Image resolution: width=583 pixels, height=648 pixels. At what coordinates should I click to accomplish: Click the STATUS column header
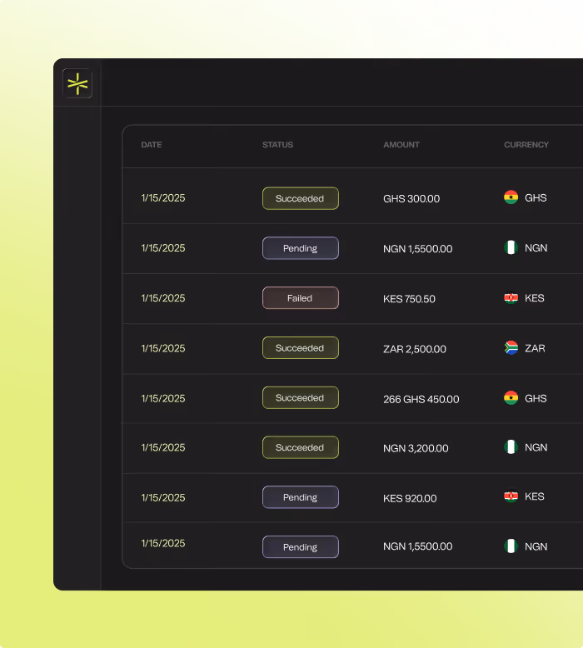[277, 145]
